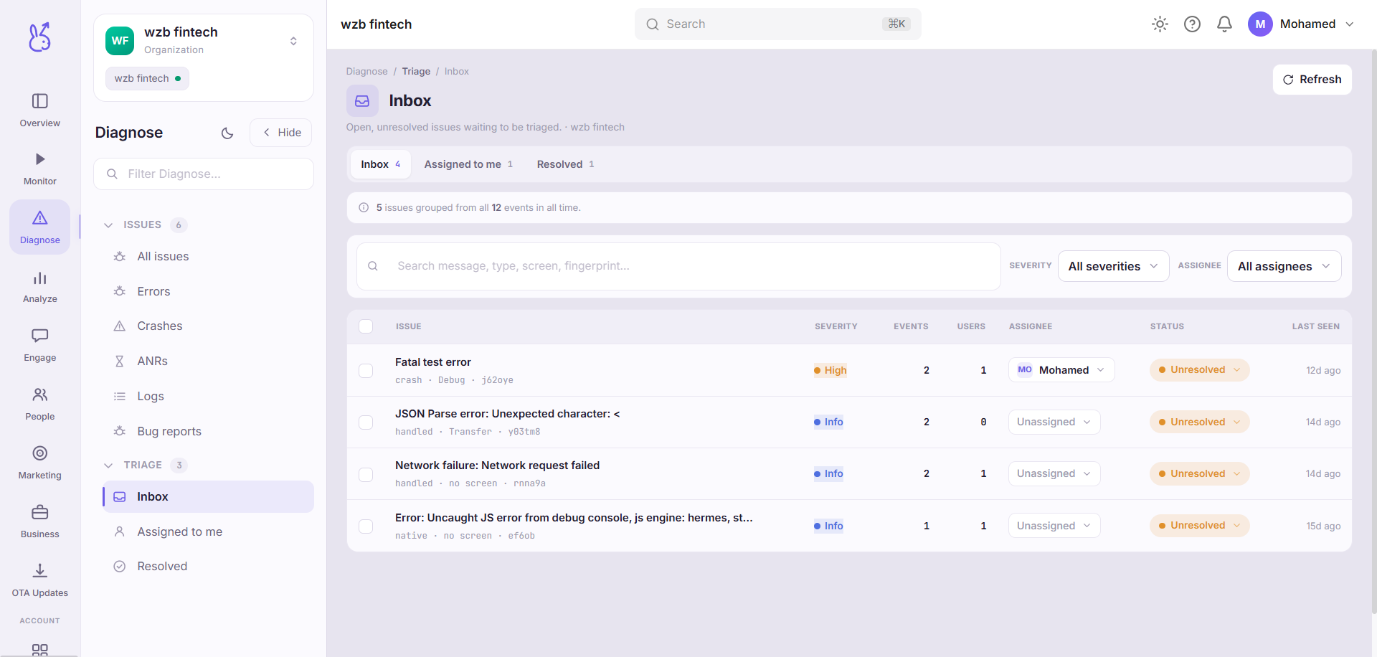Viewport: 1377px width, 657px height.
Task: Focus the search message, type, screen field
Action: 678,266
